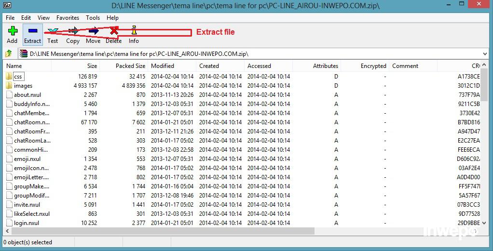Click file icon of about.nxul
This screenshot has height=251, width=493.
coord(9,94)
